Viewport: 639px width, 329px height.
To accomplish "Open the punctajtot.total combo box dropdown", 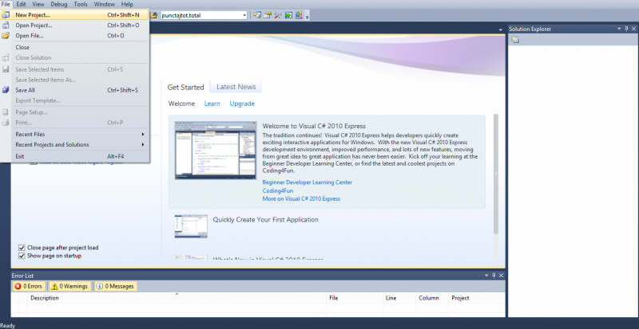I will 244,15.
